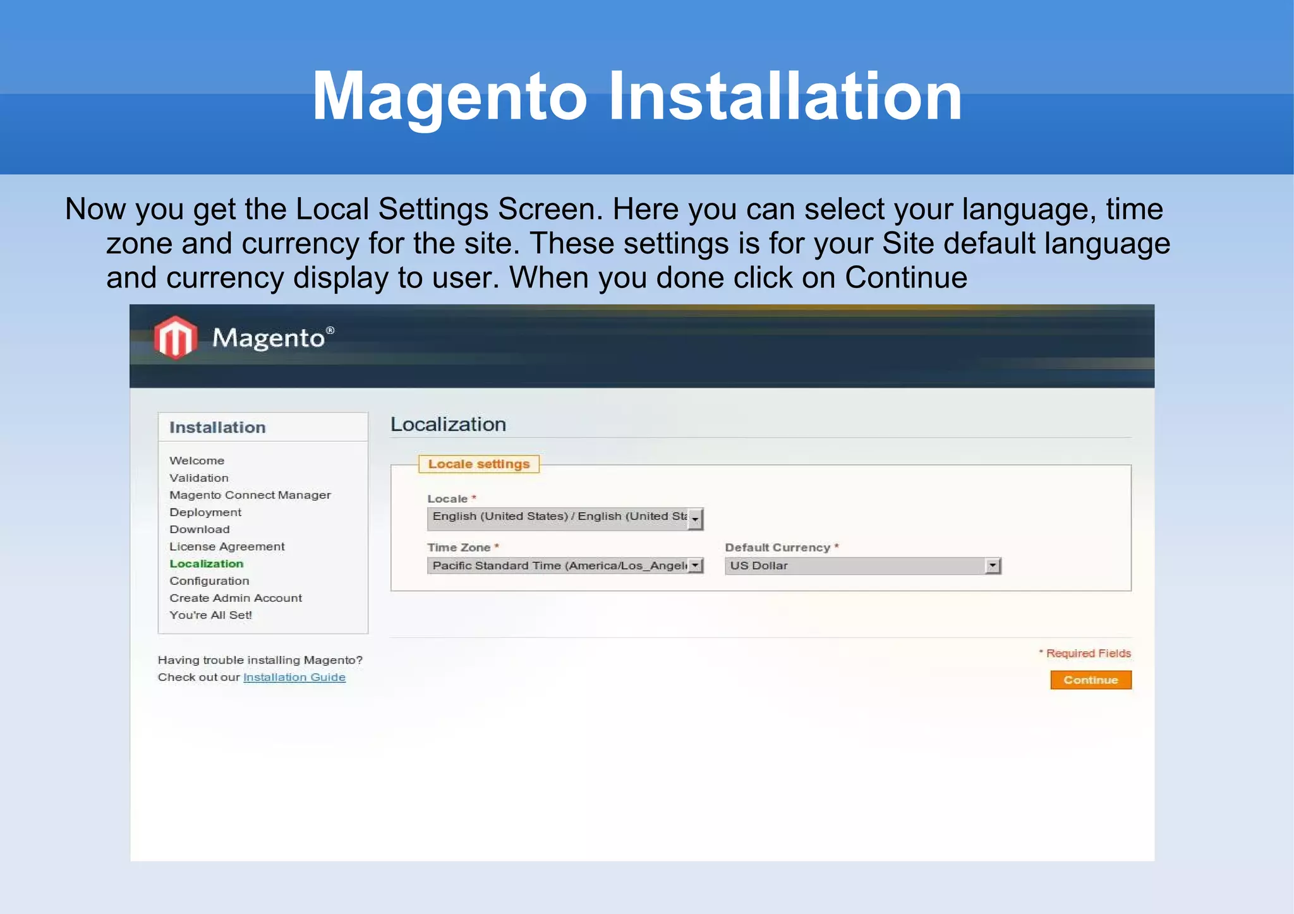Open the Installation Guide link
This screenshot has height=914, width=1294.
point(294,677)
